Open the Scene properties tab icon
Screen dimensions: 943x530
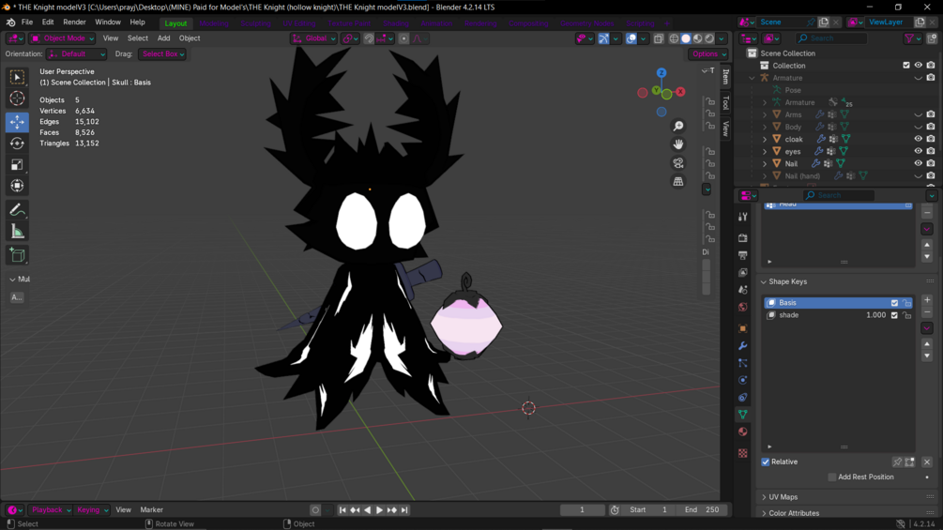click(743, 290)
